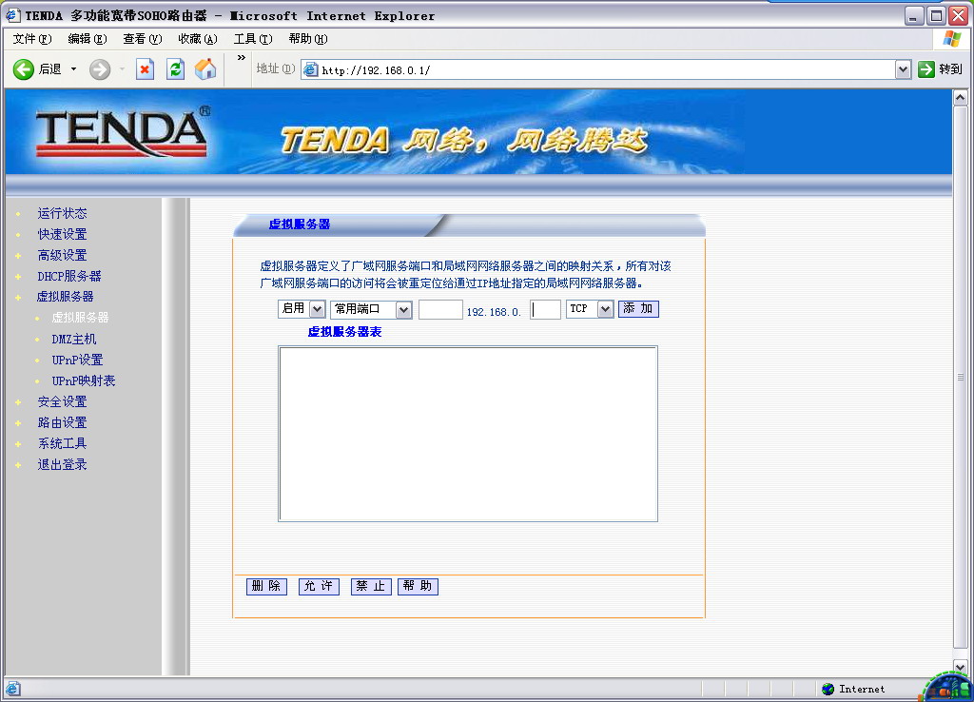Collapse 虚拟服务器 parent menu item

pyautogui.click(x=66, y=297)
